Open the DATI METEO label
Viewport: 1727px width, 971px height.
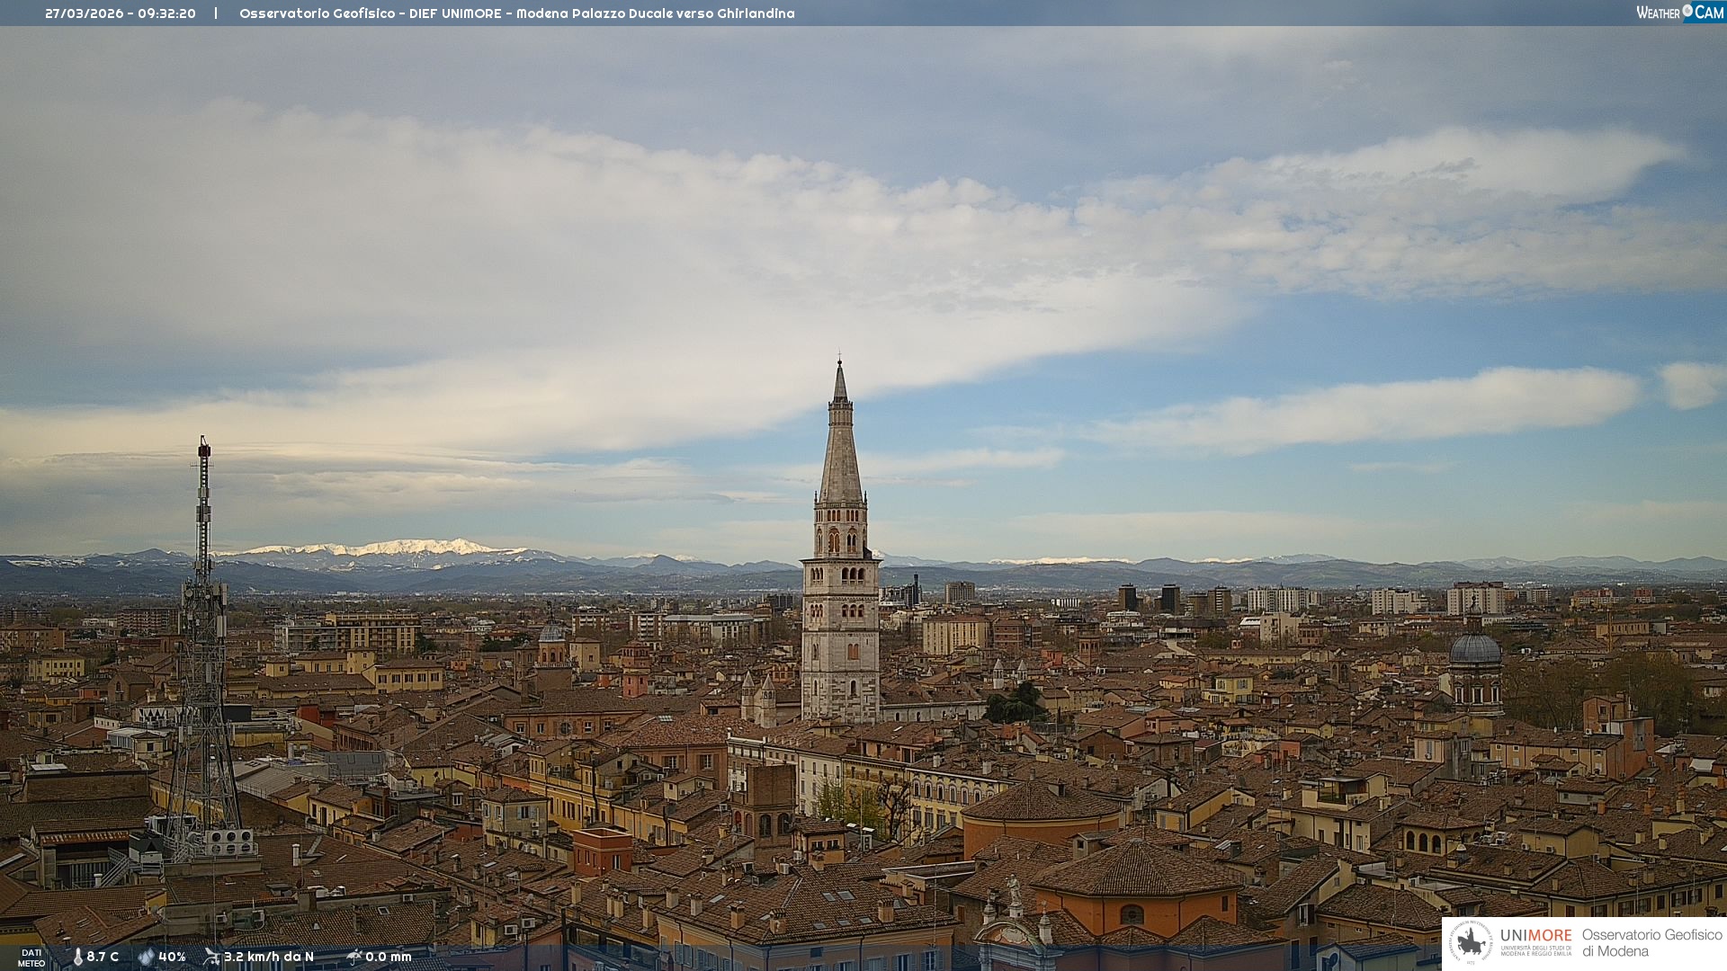[31, 958]
